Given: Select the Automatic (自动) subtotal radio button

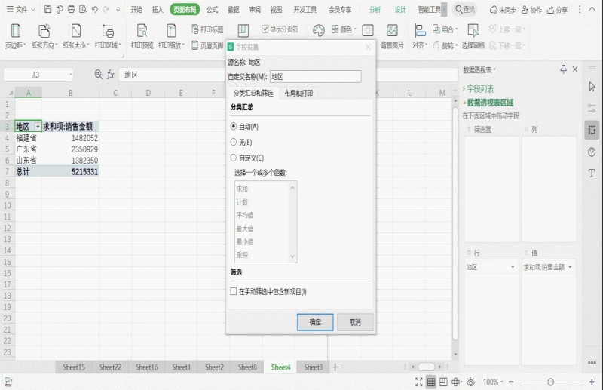Looking at the screenshot, I should (x=233, y=126).
